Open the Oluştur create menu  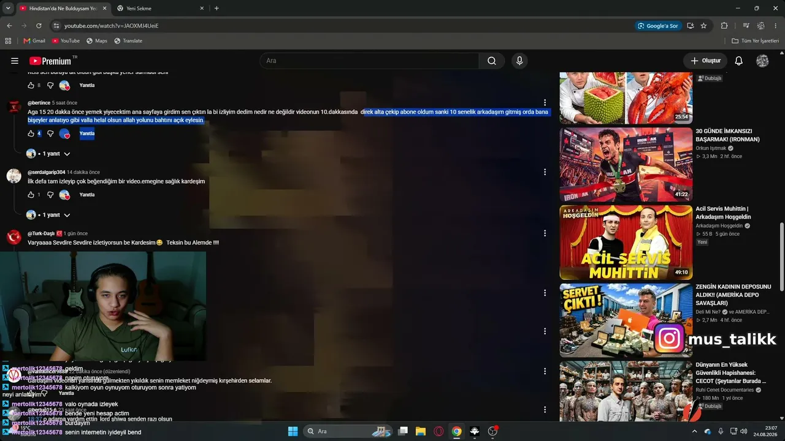click(705, 61)
